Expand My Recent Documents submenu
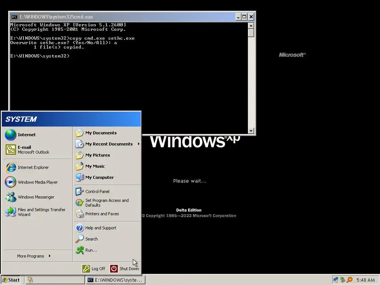The width and height of the screenshot is (380, 285). tap(108, 144)
